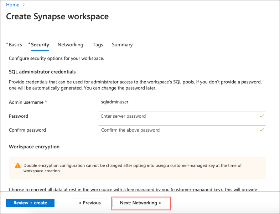The height and width of the screenshot is (214, 280).
Task: Click the double encryption warning message text
Action: click(x=133, y=168)
